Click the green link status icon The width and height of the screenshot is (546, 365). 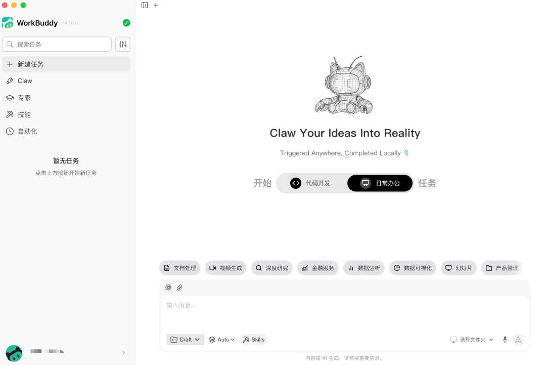[126, 23]
